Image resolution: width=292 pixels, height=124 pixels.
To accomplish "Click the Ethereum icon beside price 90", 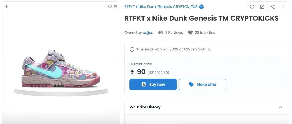I will (x=132, y=72).
